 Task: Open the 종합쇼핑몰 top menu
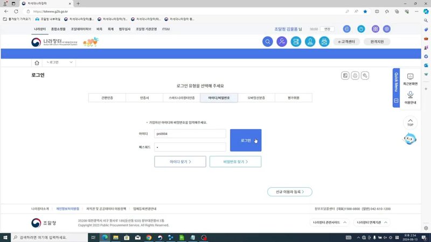[58, 29]
